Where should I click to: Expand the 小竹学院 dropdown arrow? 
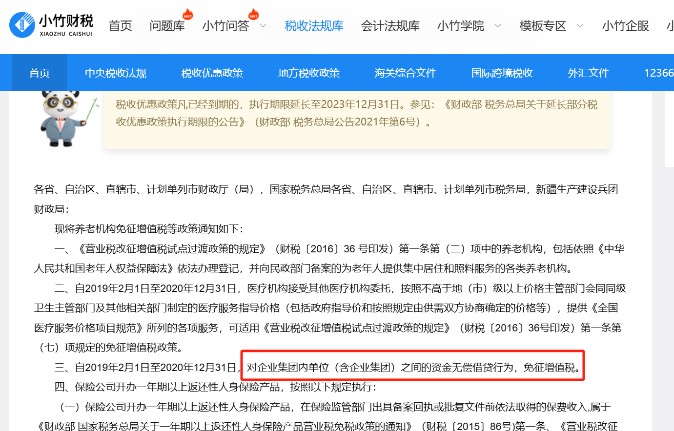[497, 26]
